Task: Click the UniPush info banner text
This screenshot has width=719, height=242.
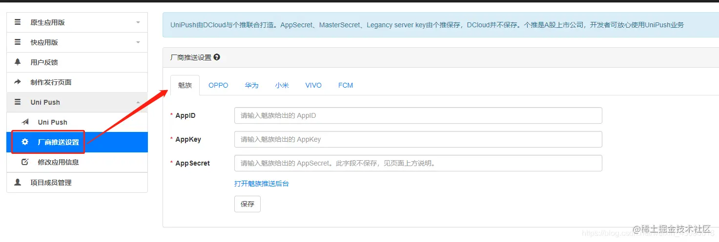Action: (427, 25)
